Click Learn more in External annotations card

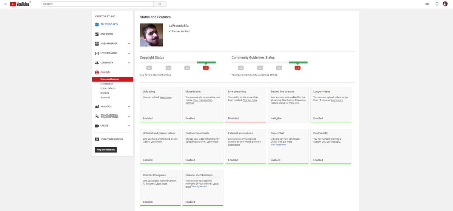[x=234, y=145]
